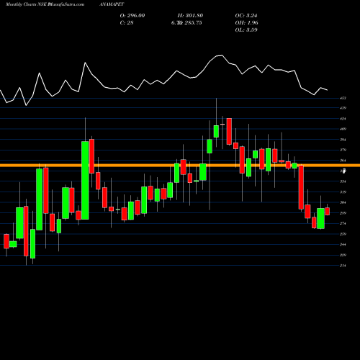Click the 'OC: 3.24' value
360x360 pixels.
coord(246,15)
